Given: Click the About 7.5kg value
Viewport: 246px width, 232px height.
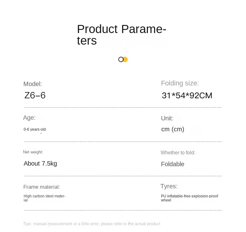Looking at the screenshot, I should [x=40, y=164].
